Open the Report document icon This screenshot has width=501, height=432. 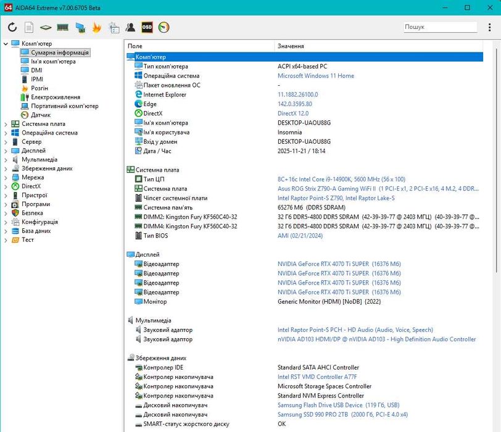29,27
